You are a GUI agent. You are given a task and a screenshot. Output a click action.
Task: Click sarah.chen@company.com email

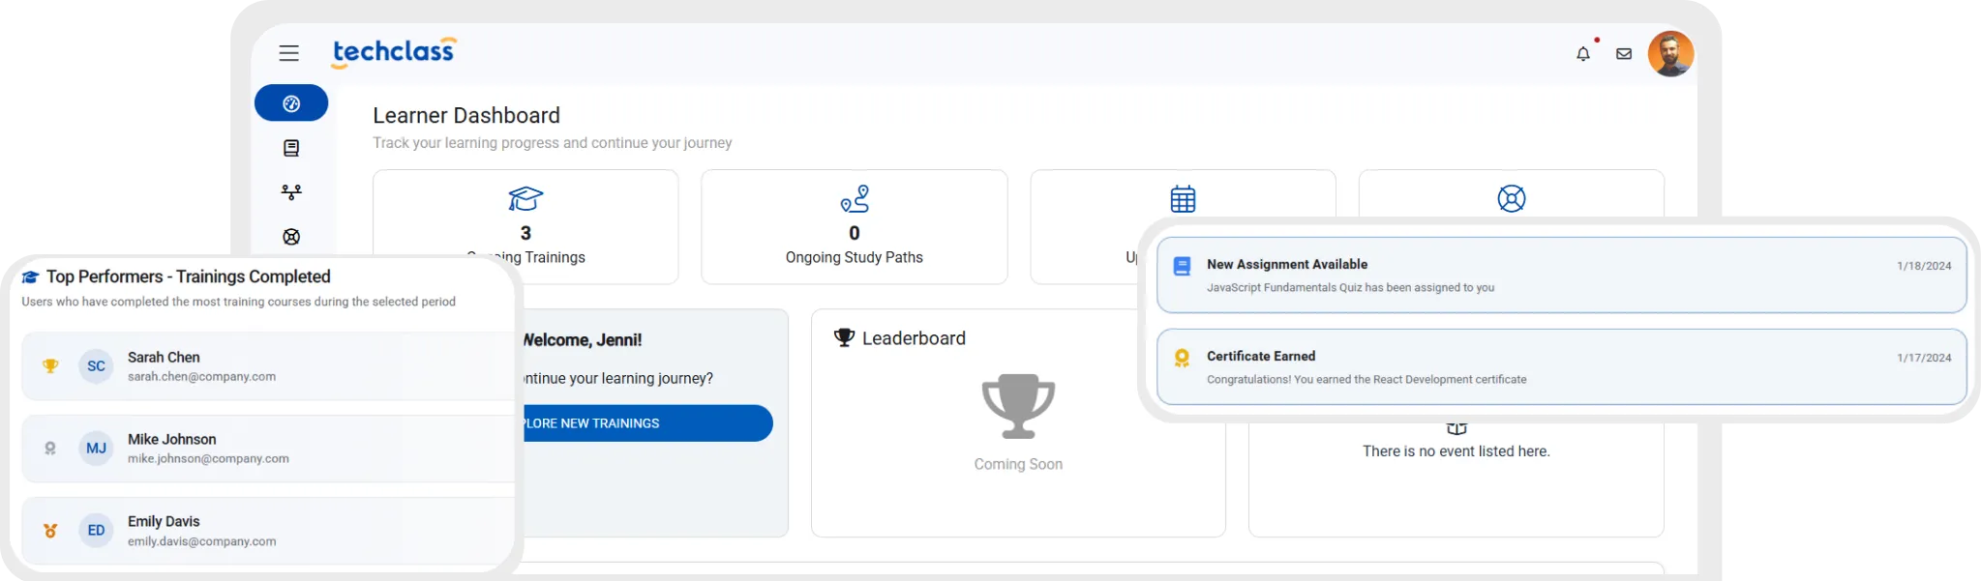tap(201, 377)
